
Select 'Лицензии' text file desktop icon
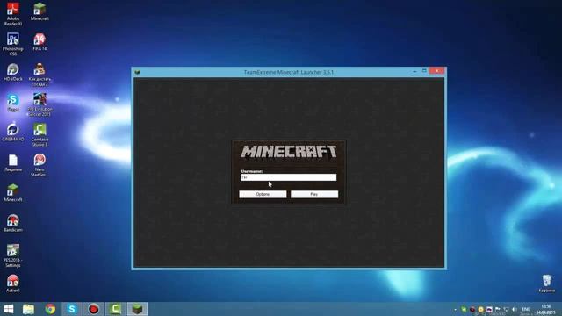(x=13, y=162)
